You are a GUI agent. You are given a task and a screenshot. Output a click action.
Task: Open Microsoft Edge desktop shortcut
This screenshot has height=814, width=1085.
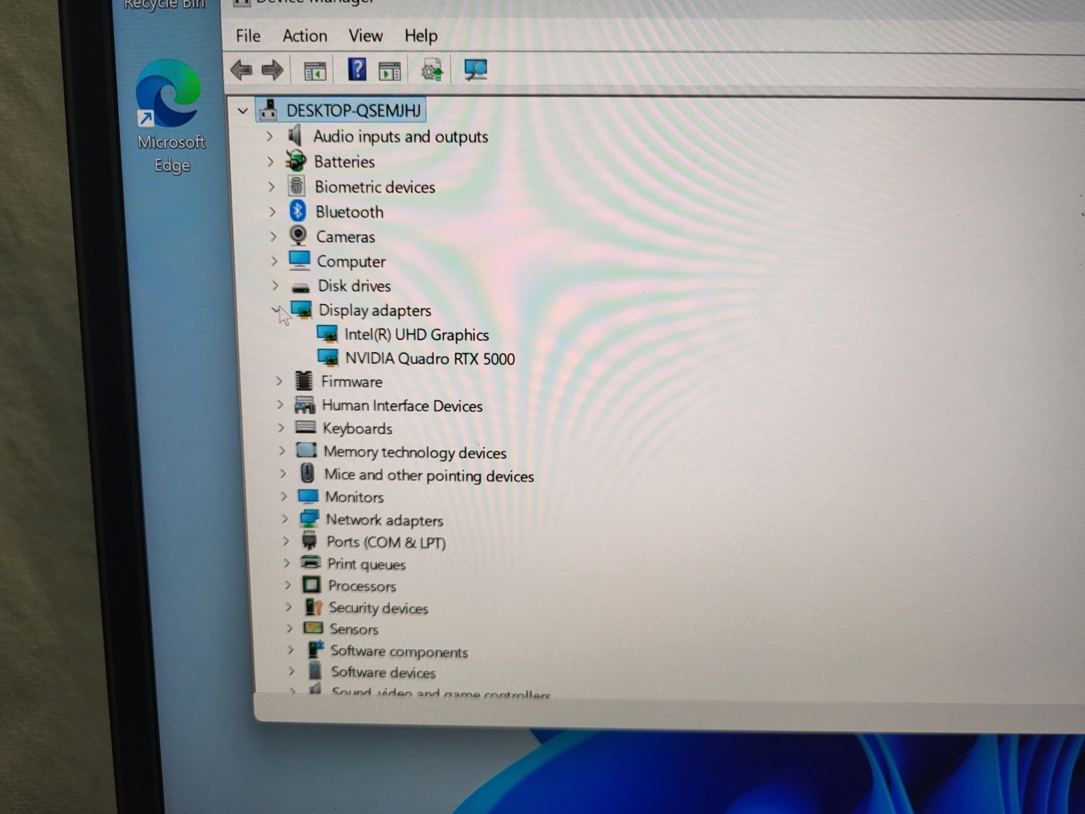tap(170, 117)
